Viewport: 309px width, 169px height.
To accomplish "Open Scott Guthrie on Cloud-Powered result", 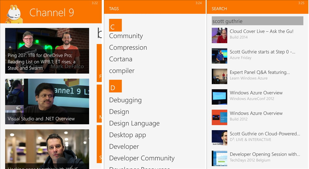I will click(257, 138).
